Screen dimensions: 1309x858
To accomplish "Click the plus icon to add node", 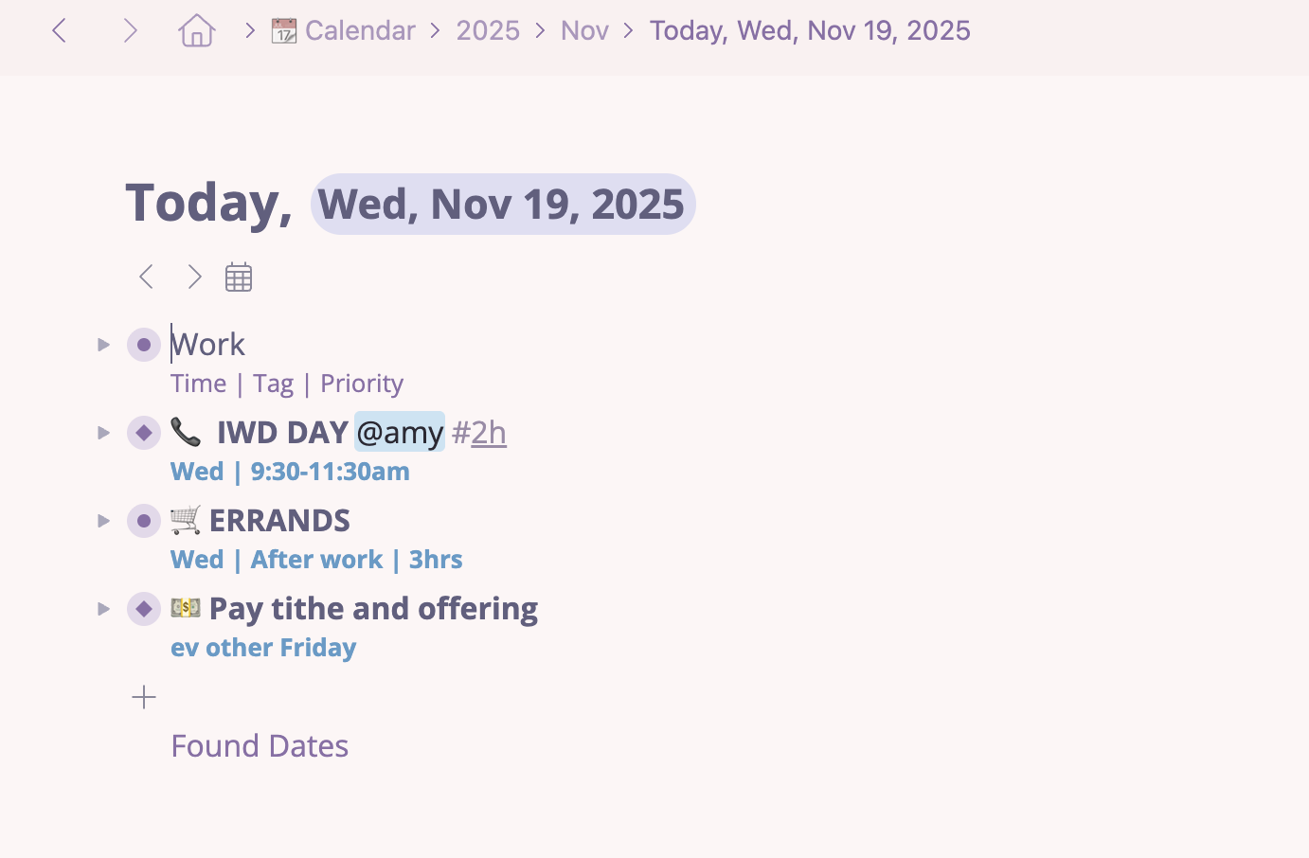I will pos(144,698).
